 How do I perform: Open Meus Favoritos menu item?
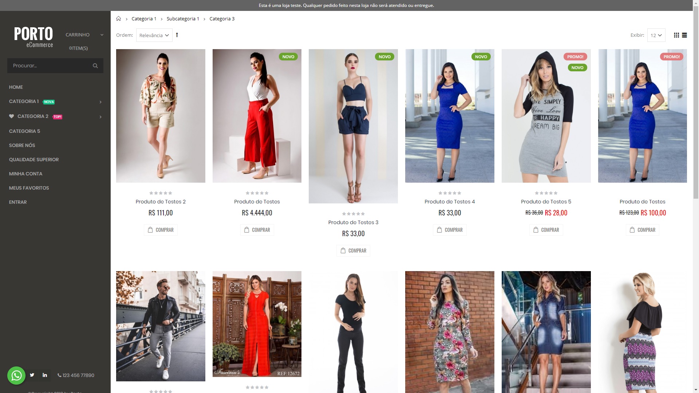[29, 188]
